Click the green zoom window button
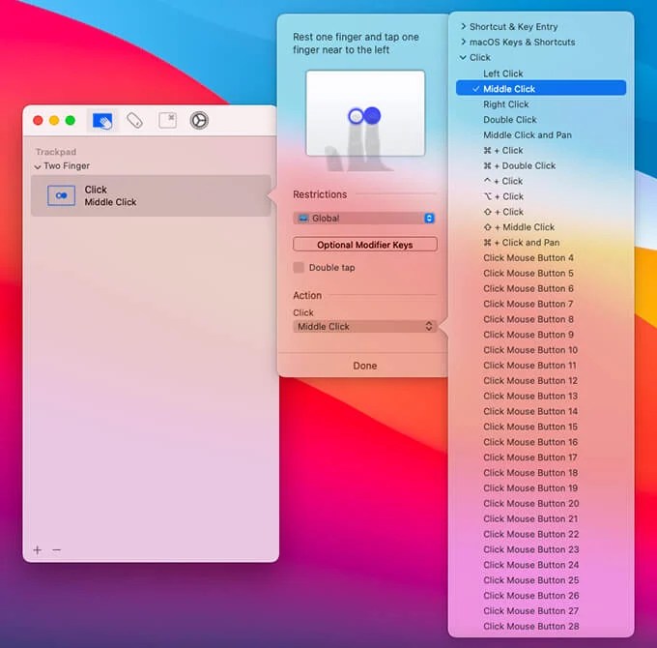The height and width of the screenshot is (648, 657). click(x=71, y=121)
